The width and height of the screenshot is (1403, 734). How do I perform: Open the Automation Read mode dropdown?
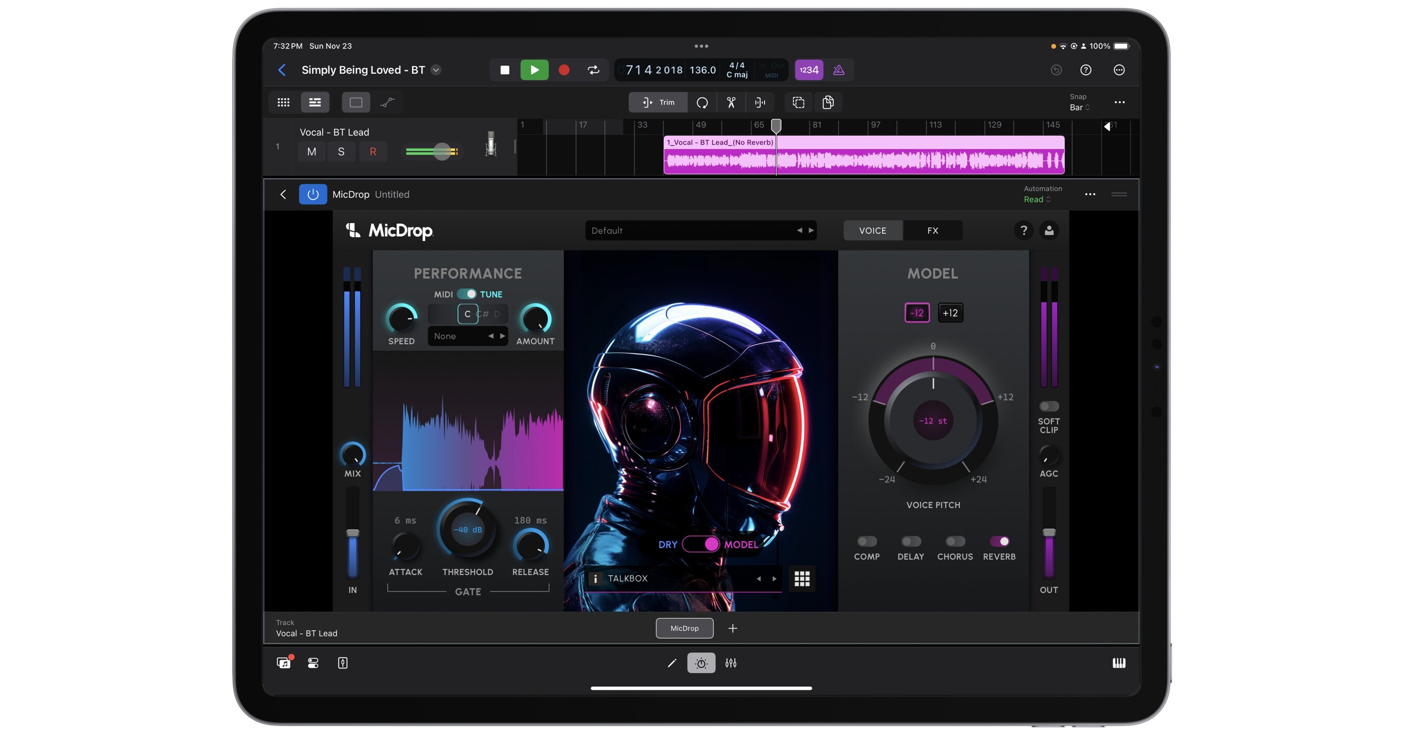pos(1037,200)
